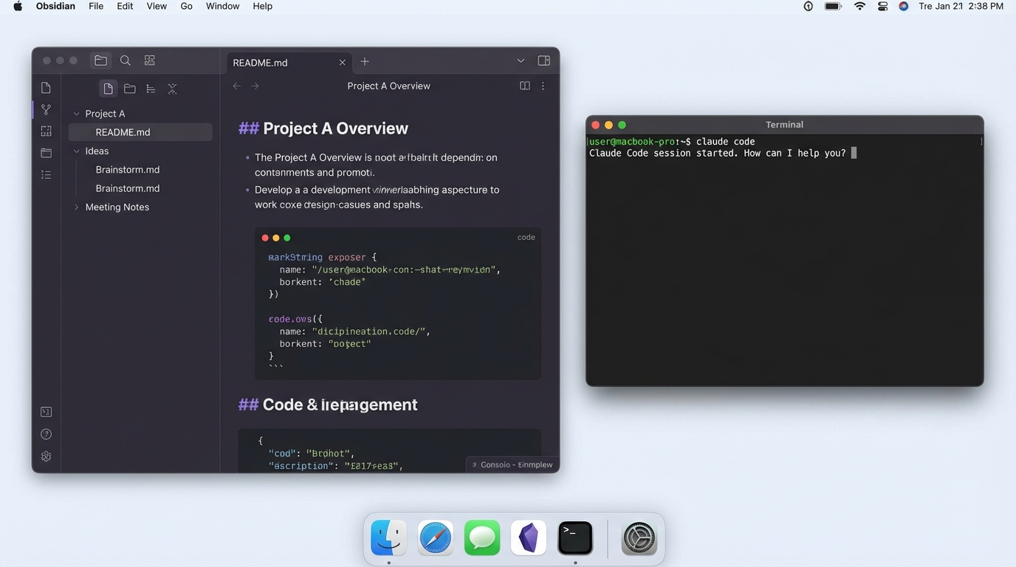Open the help icon in left ribbon
Image resolution: width=1016 pixels, height=567 pixels.
point(46,434)
